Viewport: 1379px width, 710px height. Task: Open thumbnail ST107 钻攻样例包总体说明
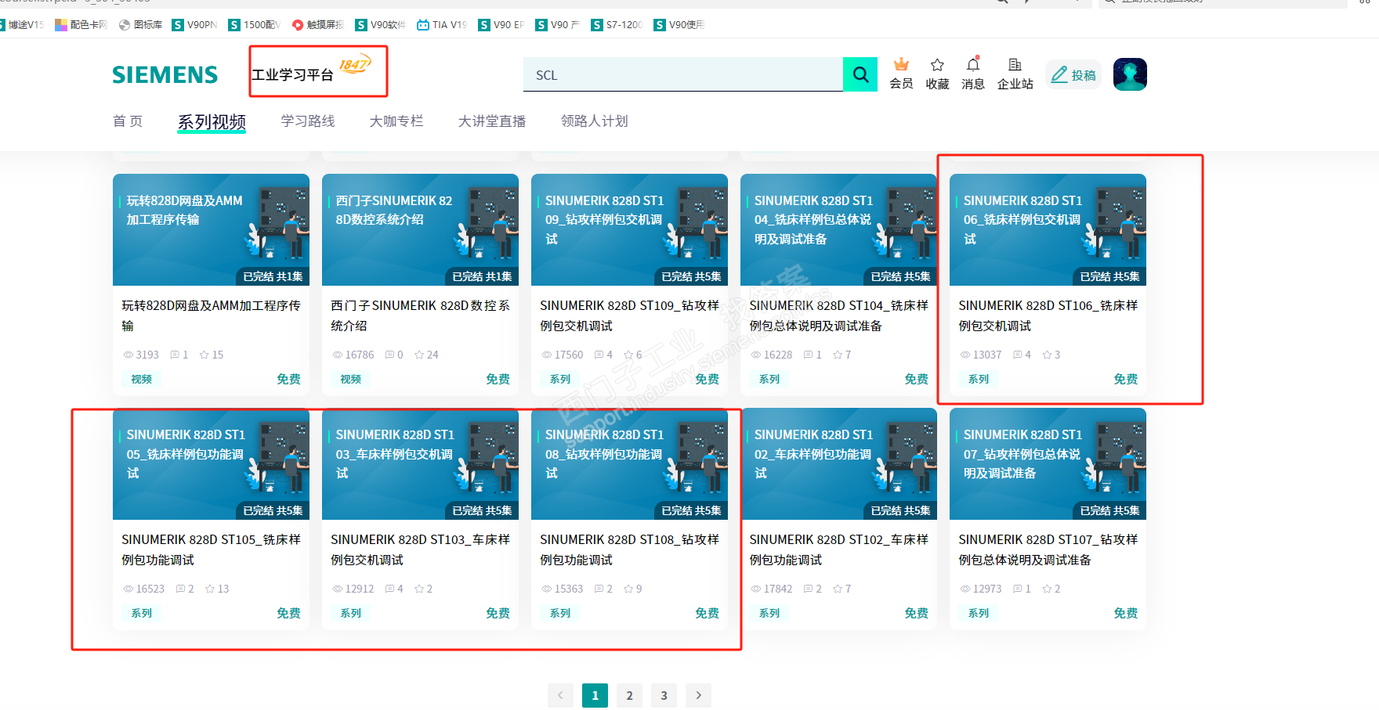coord(1048,463)
